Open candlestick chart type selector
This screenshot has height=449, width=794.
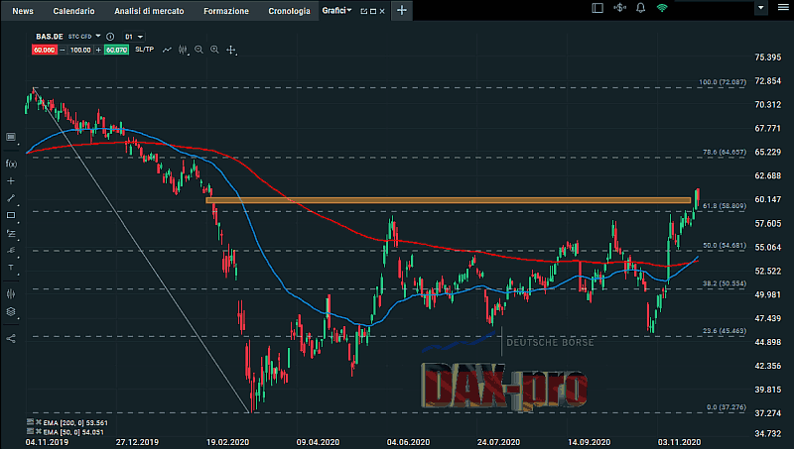point(183,50)
